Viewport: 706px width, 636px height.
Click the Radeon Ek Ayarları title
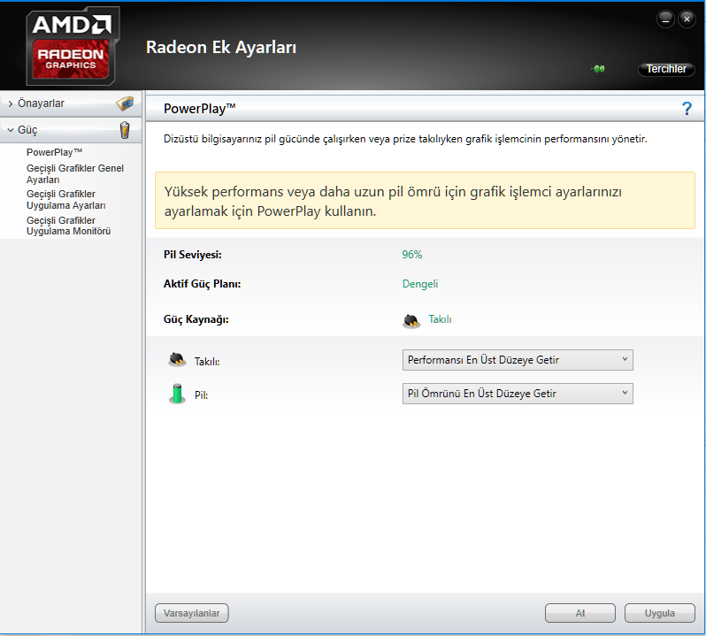(221, 47)
